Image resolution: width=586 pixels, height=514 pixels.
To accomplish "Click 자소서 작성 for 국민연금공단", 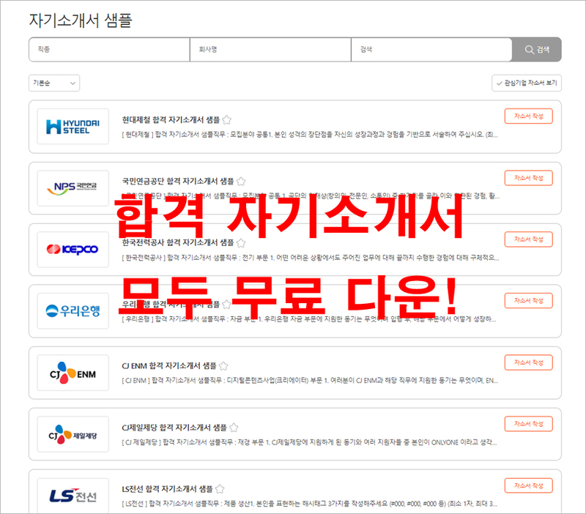I will point(528,178).
